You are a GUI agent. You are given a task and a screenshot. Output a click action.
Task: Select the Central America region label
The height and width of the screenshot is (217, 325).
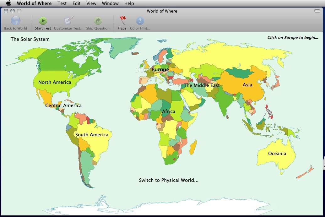[63, 105]
